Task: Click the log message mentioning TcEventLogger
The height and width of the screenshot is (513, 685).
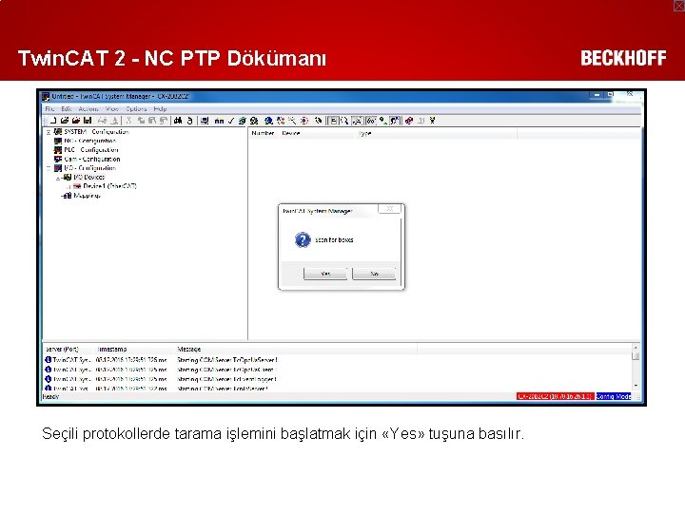Action: [226, 379]
